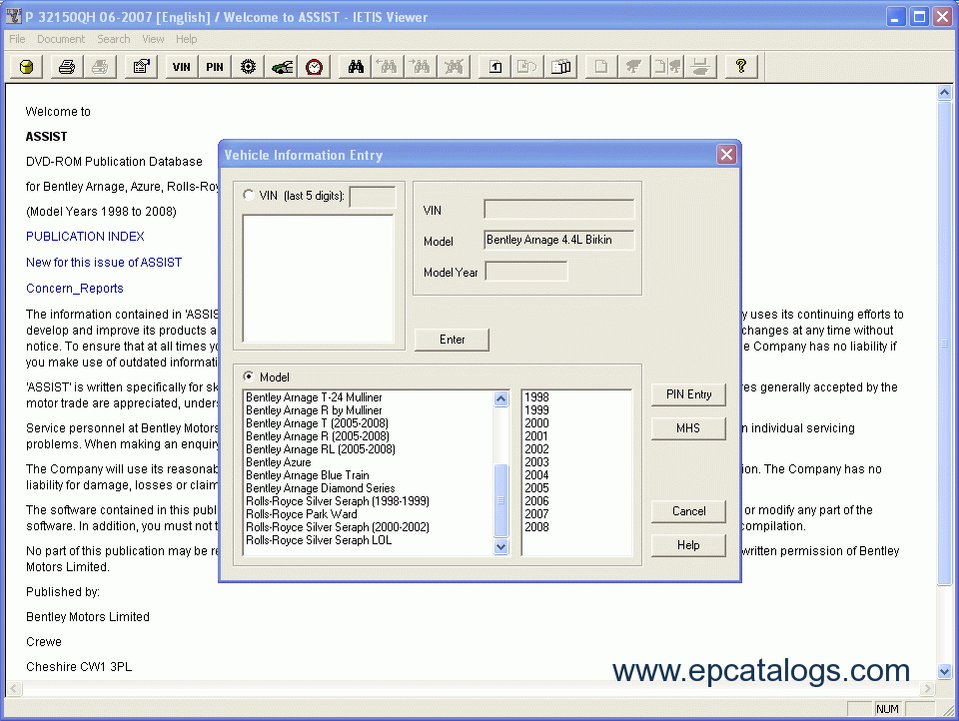959x721 pixels.
Task: Close the Vehicle Information Entry dialog
Action: pyautogui.click(x=726, y=155)
